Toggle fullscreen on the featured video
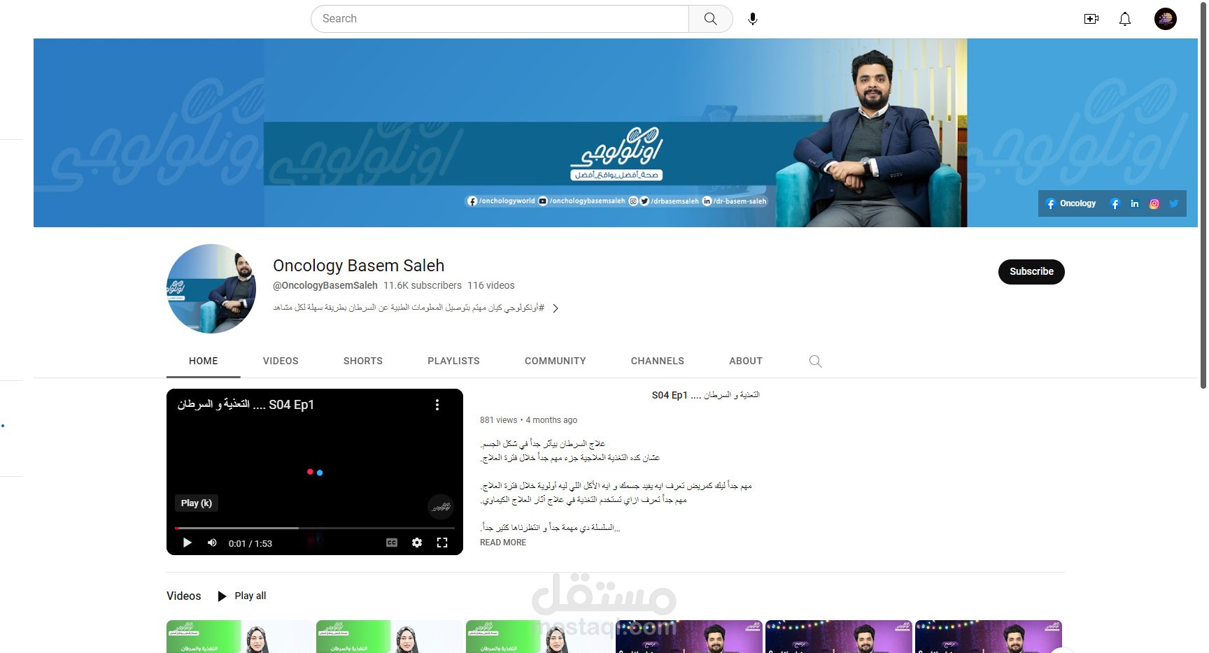1209x653 pixels. 442,543
